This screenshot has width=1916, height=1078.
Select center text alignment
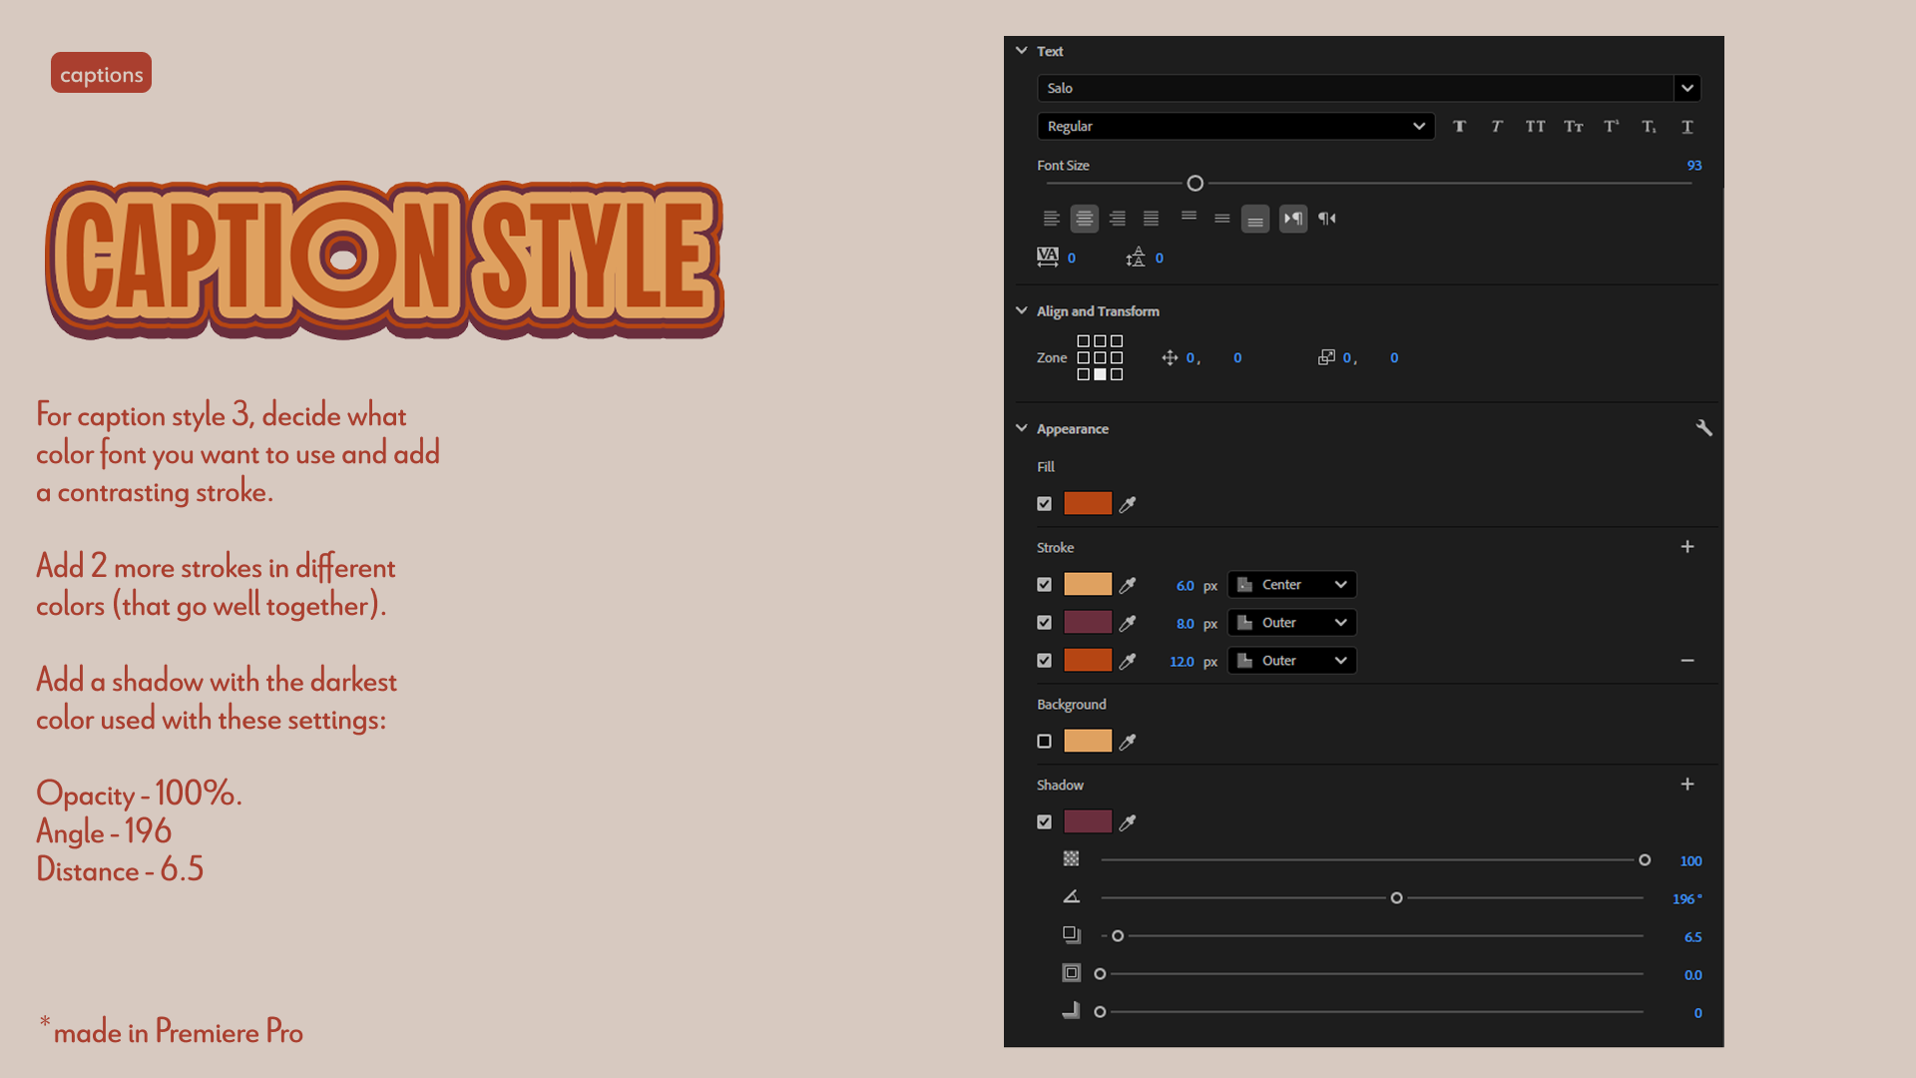click(1085, 219)
